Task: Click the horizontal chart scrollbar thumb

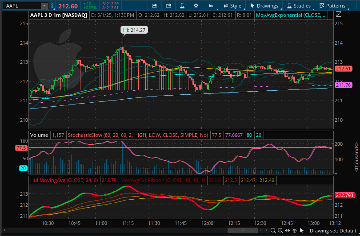Action: tap(242, 230)
